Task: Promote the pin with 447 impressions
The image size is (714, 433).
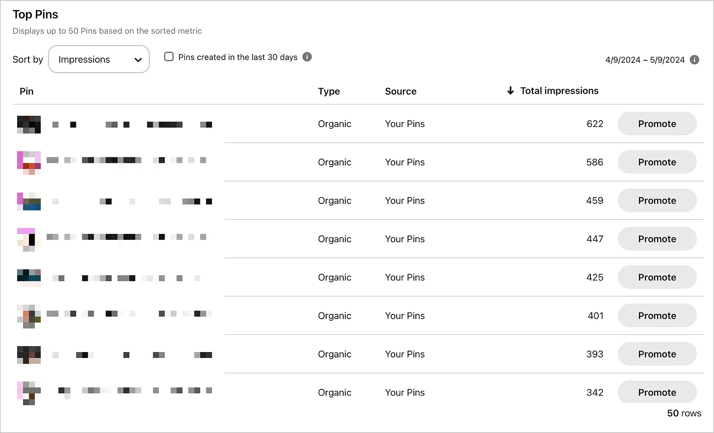Action: pyautogui.click(x=657, y=239)
